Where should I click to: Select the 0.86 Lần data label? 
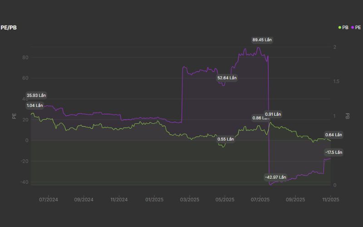(x=260, y=118)
